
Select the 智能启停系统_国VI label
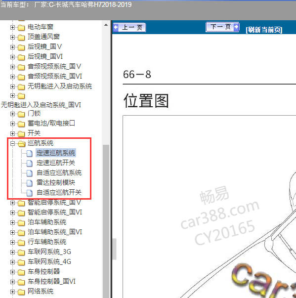coord(55,212)
